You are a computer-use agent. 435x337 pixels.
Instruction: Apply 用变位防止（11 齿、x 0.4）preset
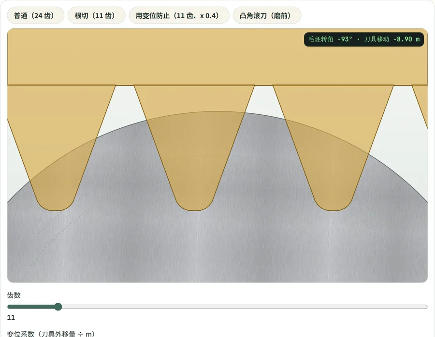coord(179,15)
